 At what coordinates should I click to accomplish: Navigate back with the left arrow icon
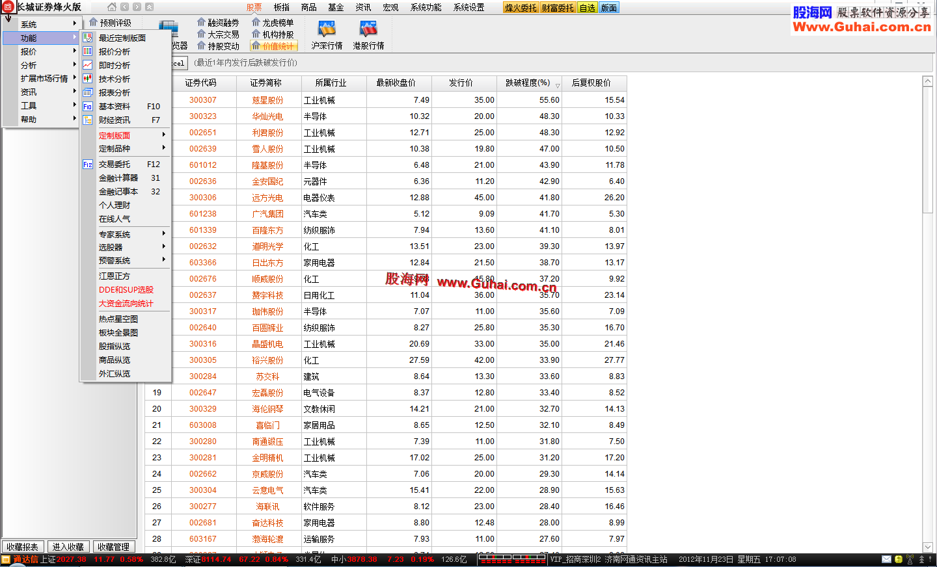(x=124, y=7)
